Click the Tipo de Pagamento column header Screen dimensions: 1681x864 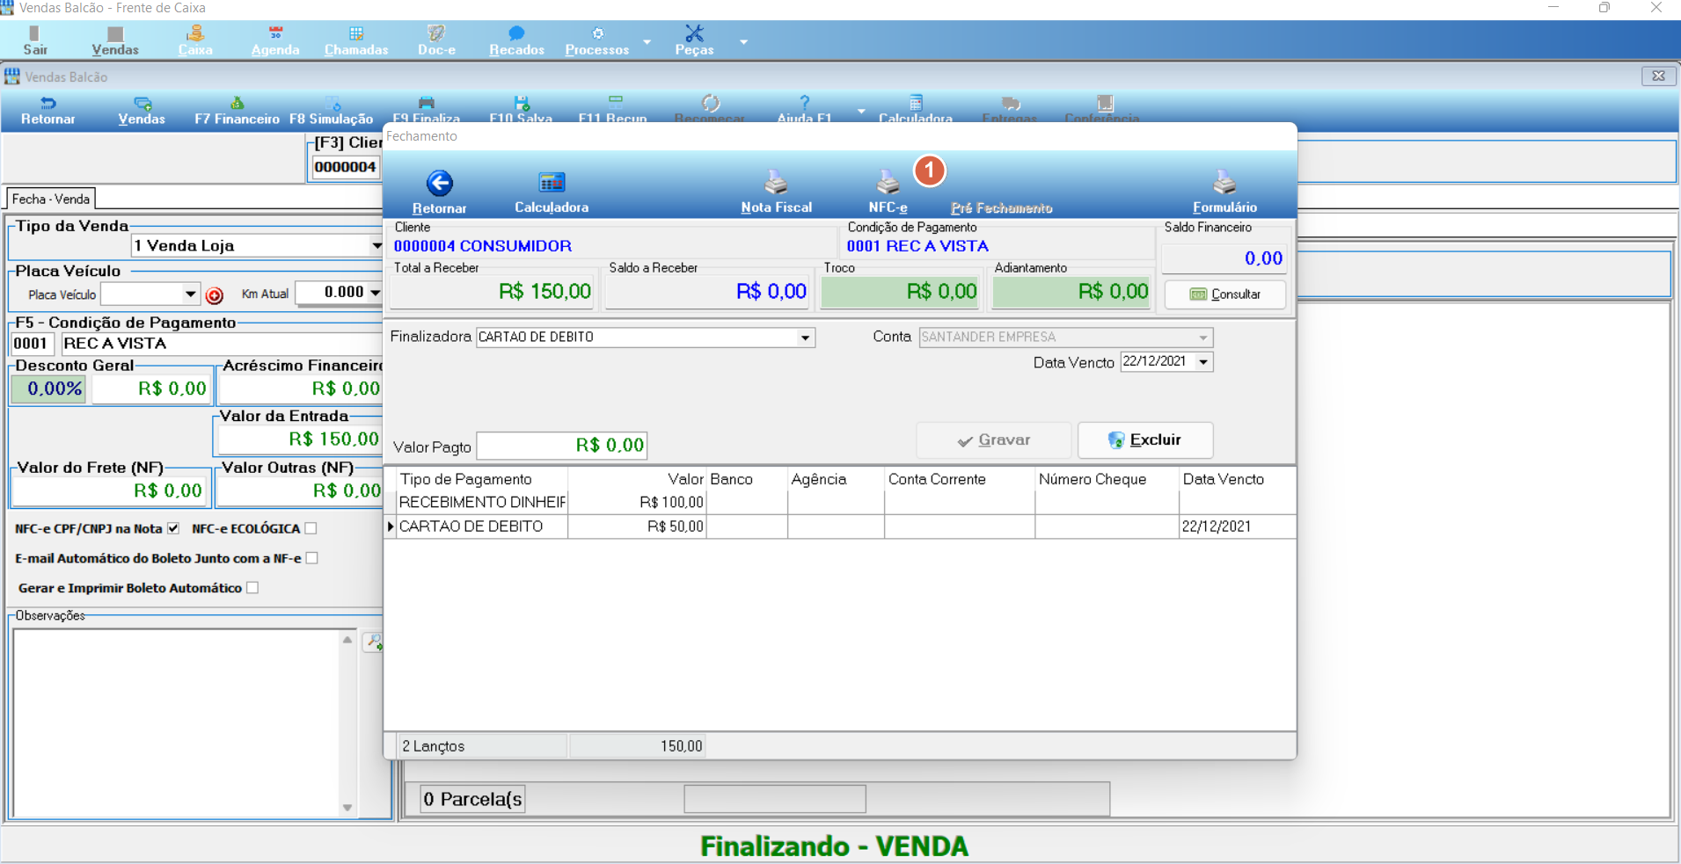tap(466, 479)
